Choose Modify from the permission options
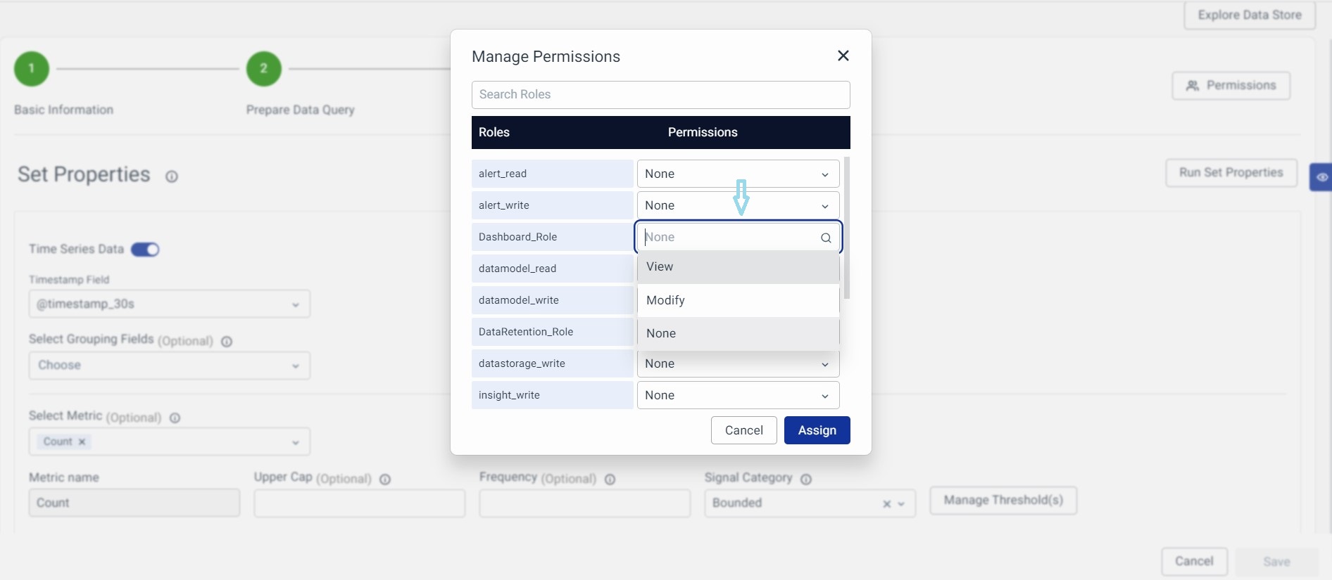 [x=738, y=300]
